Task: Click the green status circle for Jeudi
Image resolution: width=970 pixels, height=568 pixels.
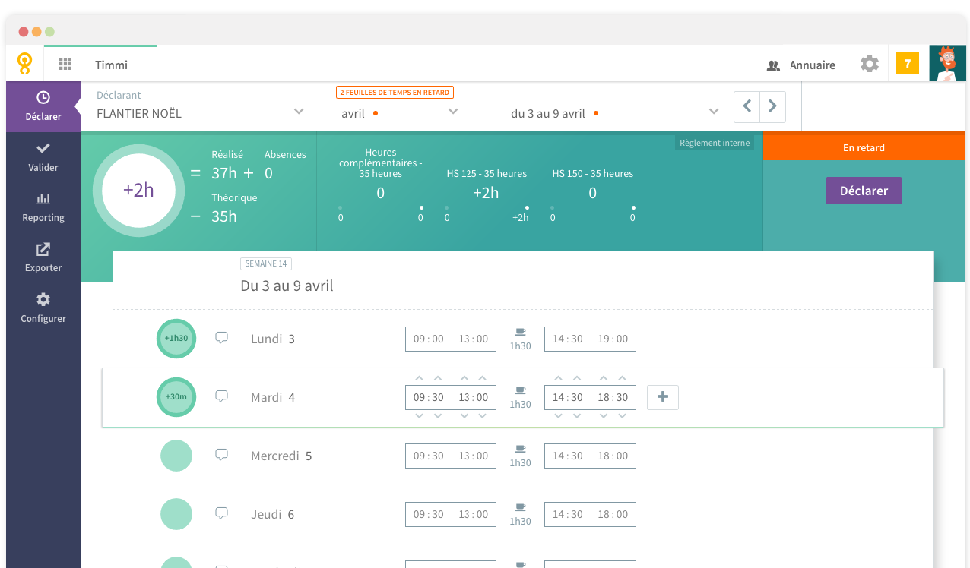Action: pos(176,514)
